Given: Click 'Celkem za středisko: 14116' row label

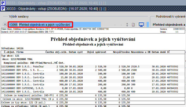Looking at the screenshot, I should 25,106.
